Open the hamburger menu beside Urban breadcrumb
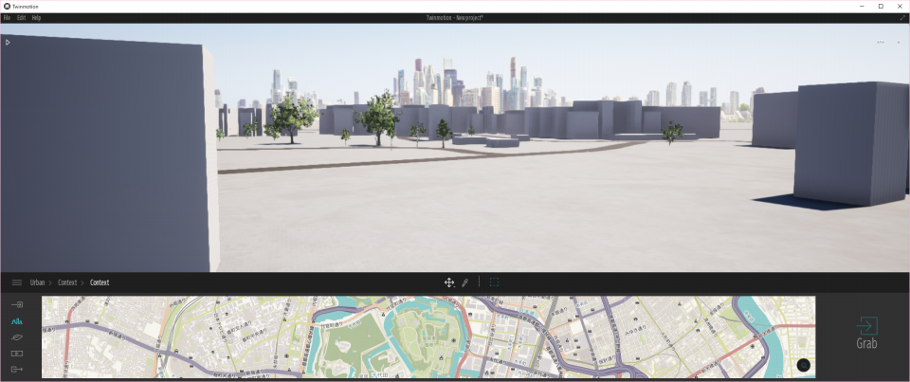This screenshot has width=910, height=382. pyautogui.click(x=17, y=282)
